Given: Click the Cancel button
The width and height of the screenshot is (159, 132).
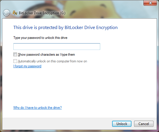Looking at the screenshot, I should point(144,124).
